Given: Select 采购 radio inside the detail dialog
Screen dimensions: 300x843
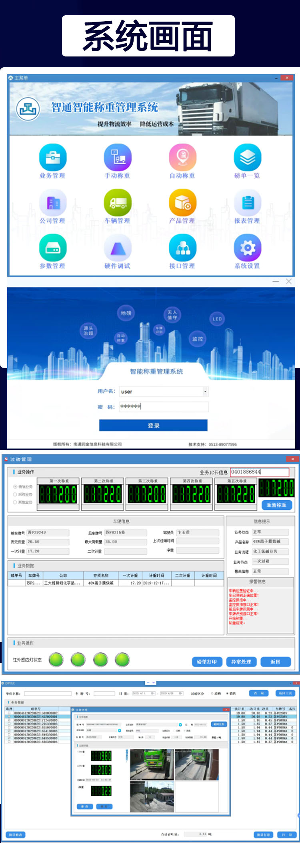Looking at the screenshot, I should point(174,730).
